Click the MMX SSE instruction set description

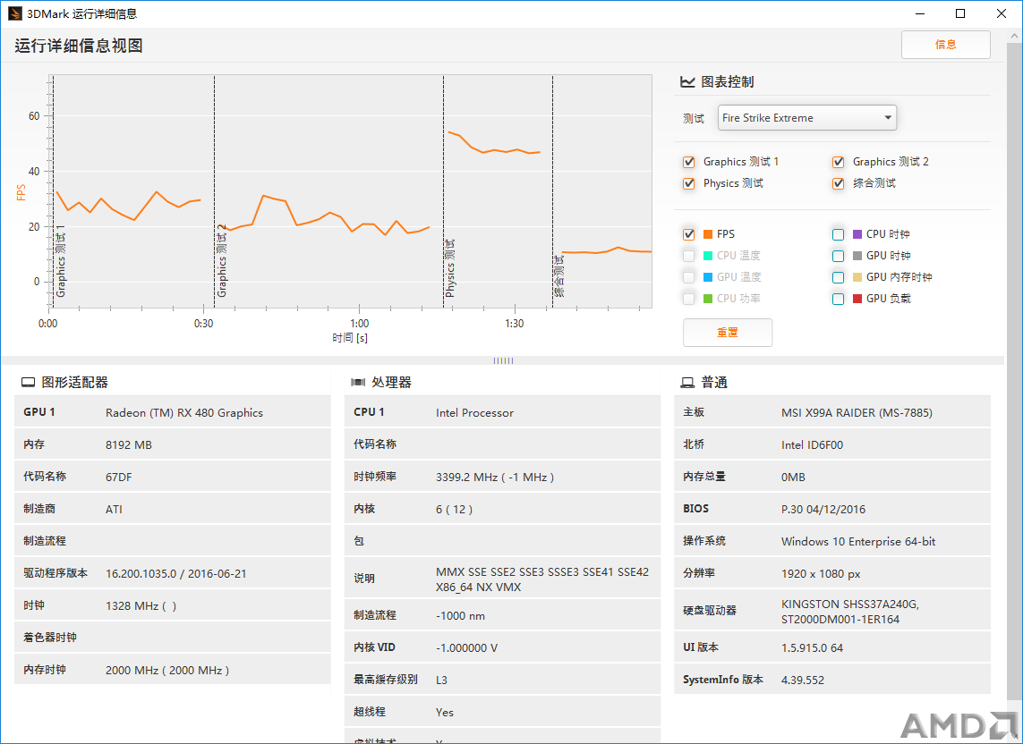click(x=542, y=579)
